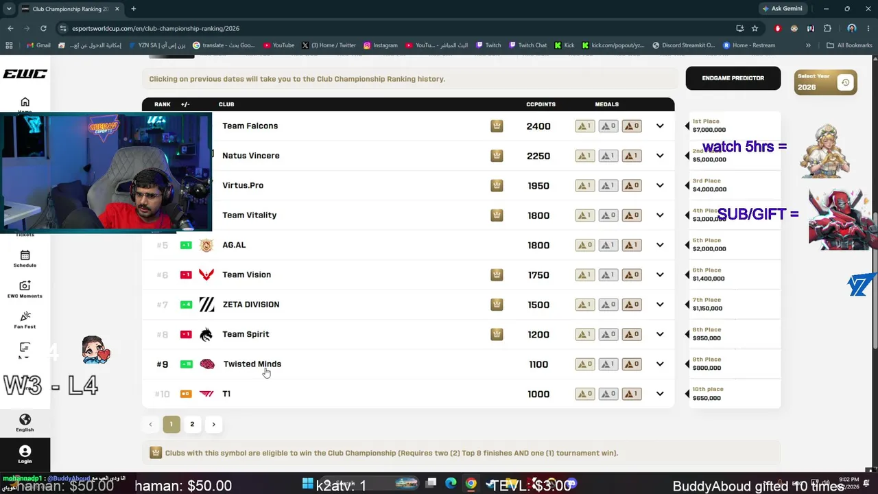Click the crown eligibility icon for Natus Vincere

pos(497,156)
